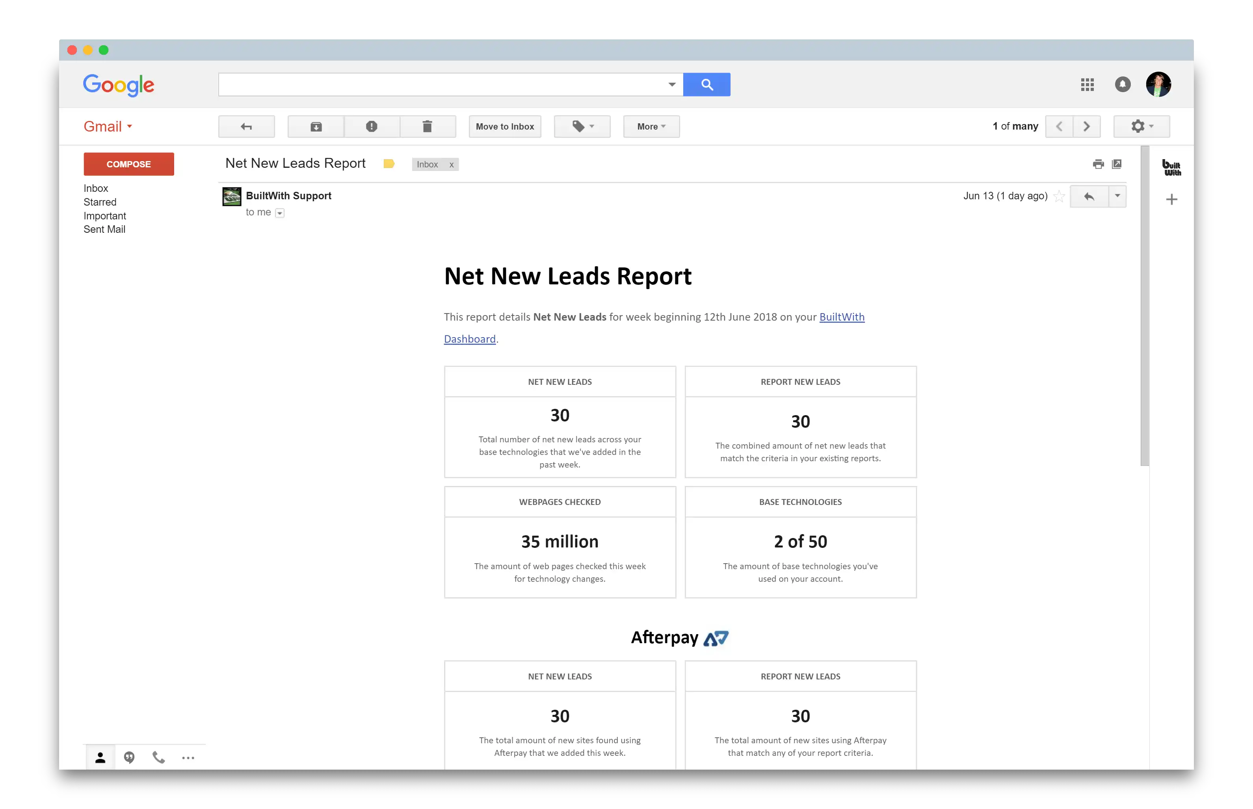Click the message vertical scrollbar
Viewport: 1253px width, 809px height.
tap(1144, 306)
